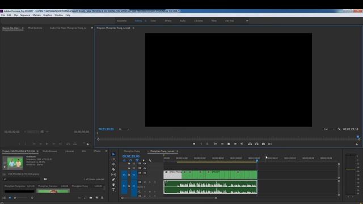Select the Pen tool
Image resolution: width=363 pixels, height=204 pixels.
(x=113, y=180)
